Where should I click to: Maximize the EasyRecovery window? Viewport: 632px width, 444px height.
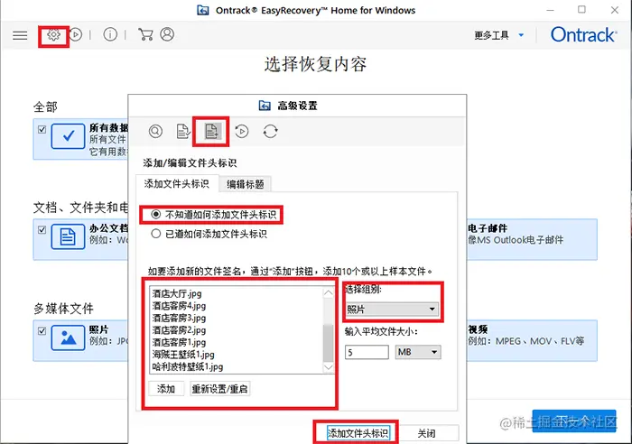[x=581, y=9]
